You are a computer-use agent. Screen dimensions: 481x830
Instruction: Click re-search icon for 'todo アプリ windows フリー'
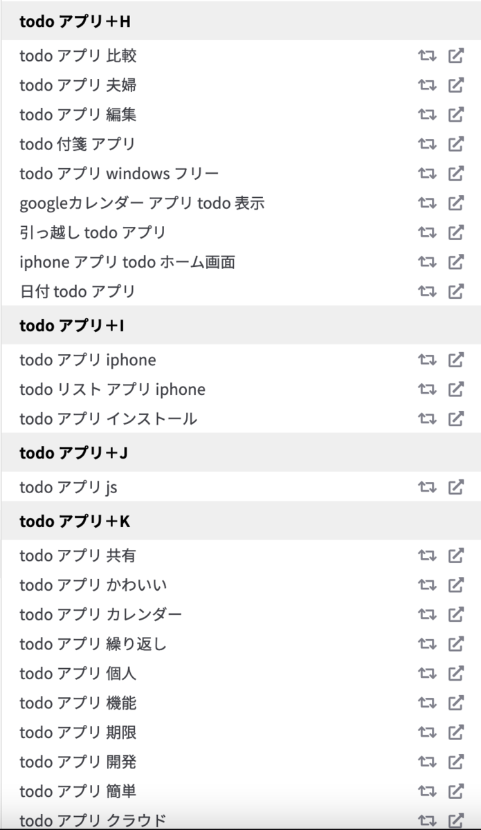(x=428, y=174)
